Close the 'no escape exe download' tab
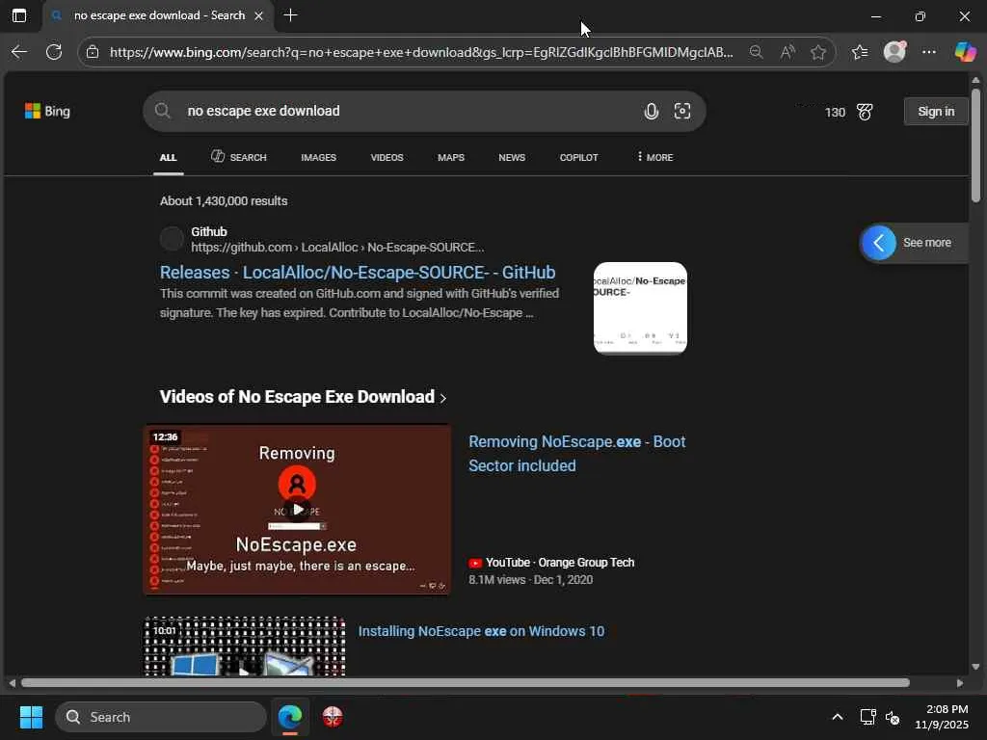The height and width of the screenshot is (740, 987). pos(258,15)
